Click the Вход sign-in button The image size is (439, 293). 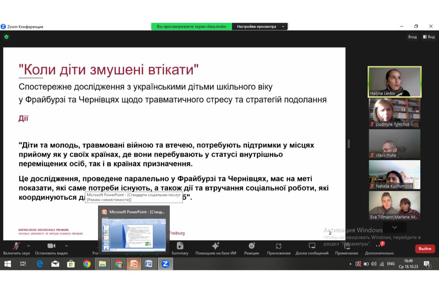click(x=412, y=37)
